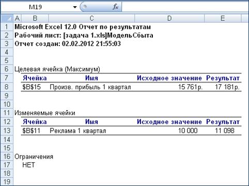Select row 13 header
This screenshot has width=249, height=186.
pos(7,131)
